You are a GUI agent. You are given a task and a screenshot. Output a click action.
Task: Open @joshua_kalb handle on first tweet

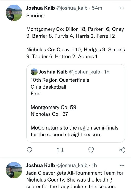pyautogui.click(x=72, y=8)
